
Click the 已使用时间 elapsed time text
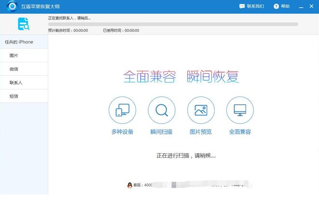(121, 30)
